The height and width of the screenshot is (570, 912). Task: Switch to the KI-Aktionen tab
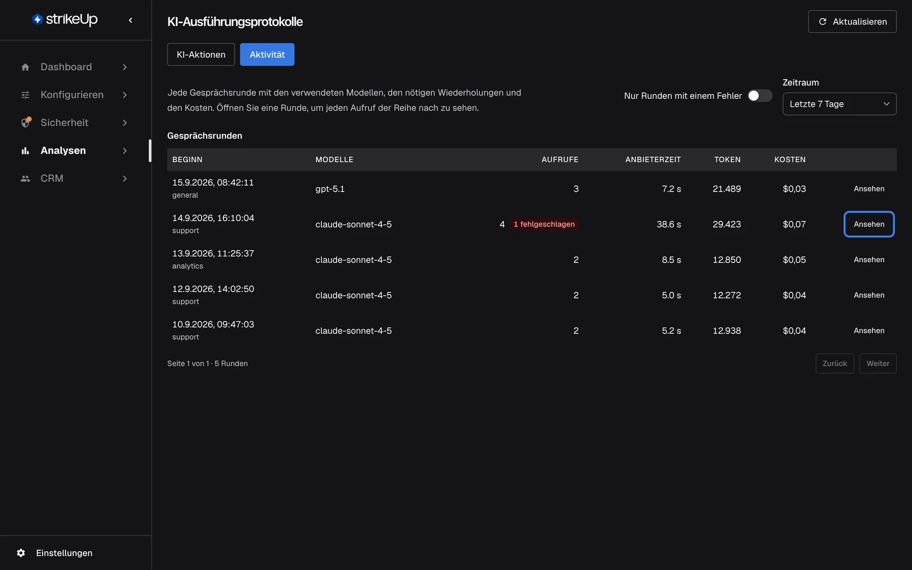point(201,54)
